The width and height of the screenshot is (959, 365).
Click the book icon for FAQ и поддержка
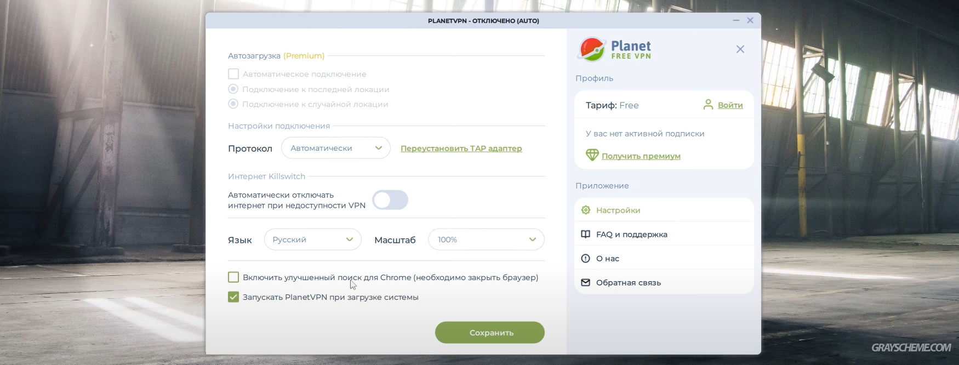586,234
